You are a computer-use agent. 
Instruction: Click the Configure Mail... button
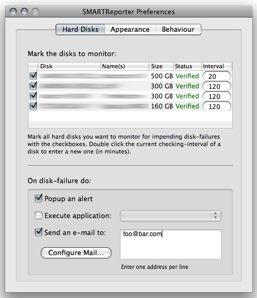click(76, 253)
